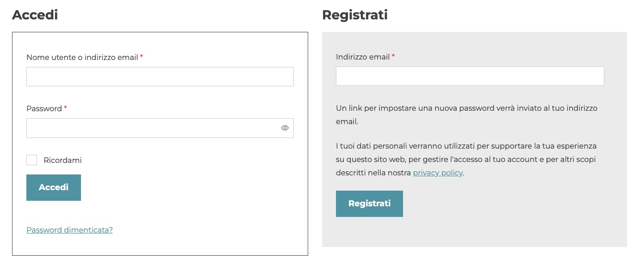627x270 pixels.
Task: Click the Accedi login button
Action: click(x=54, y=187)
